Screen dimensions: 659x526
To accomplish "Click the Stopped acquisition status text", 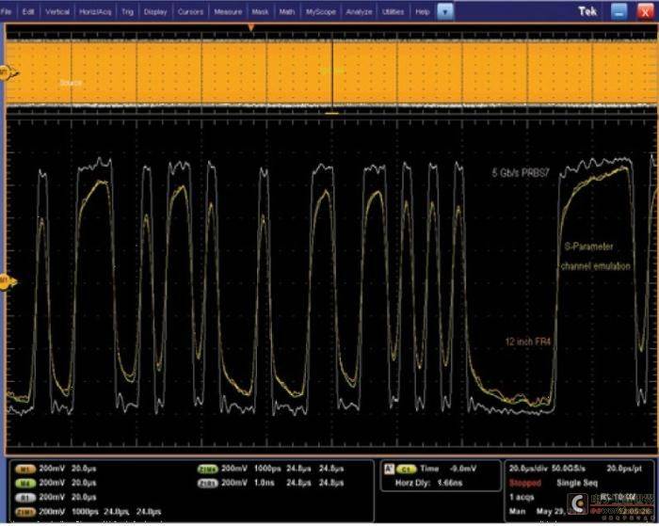I will [525, 483].
